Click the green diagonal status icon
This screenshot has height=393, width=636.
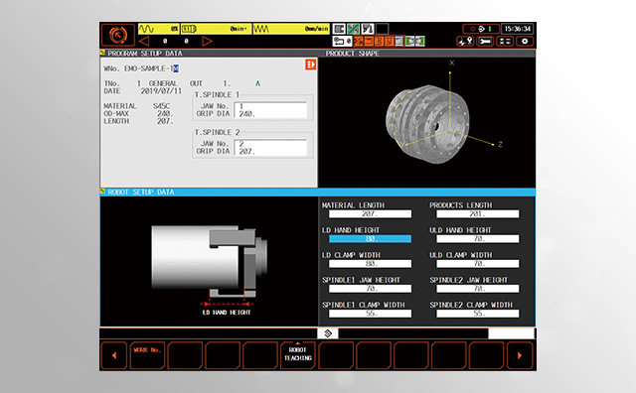pos(354,29)
